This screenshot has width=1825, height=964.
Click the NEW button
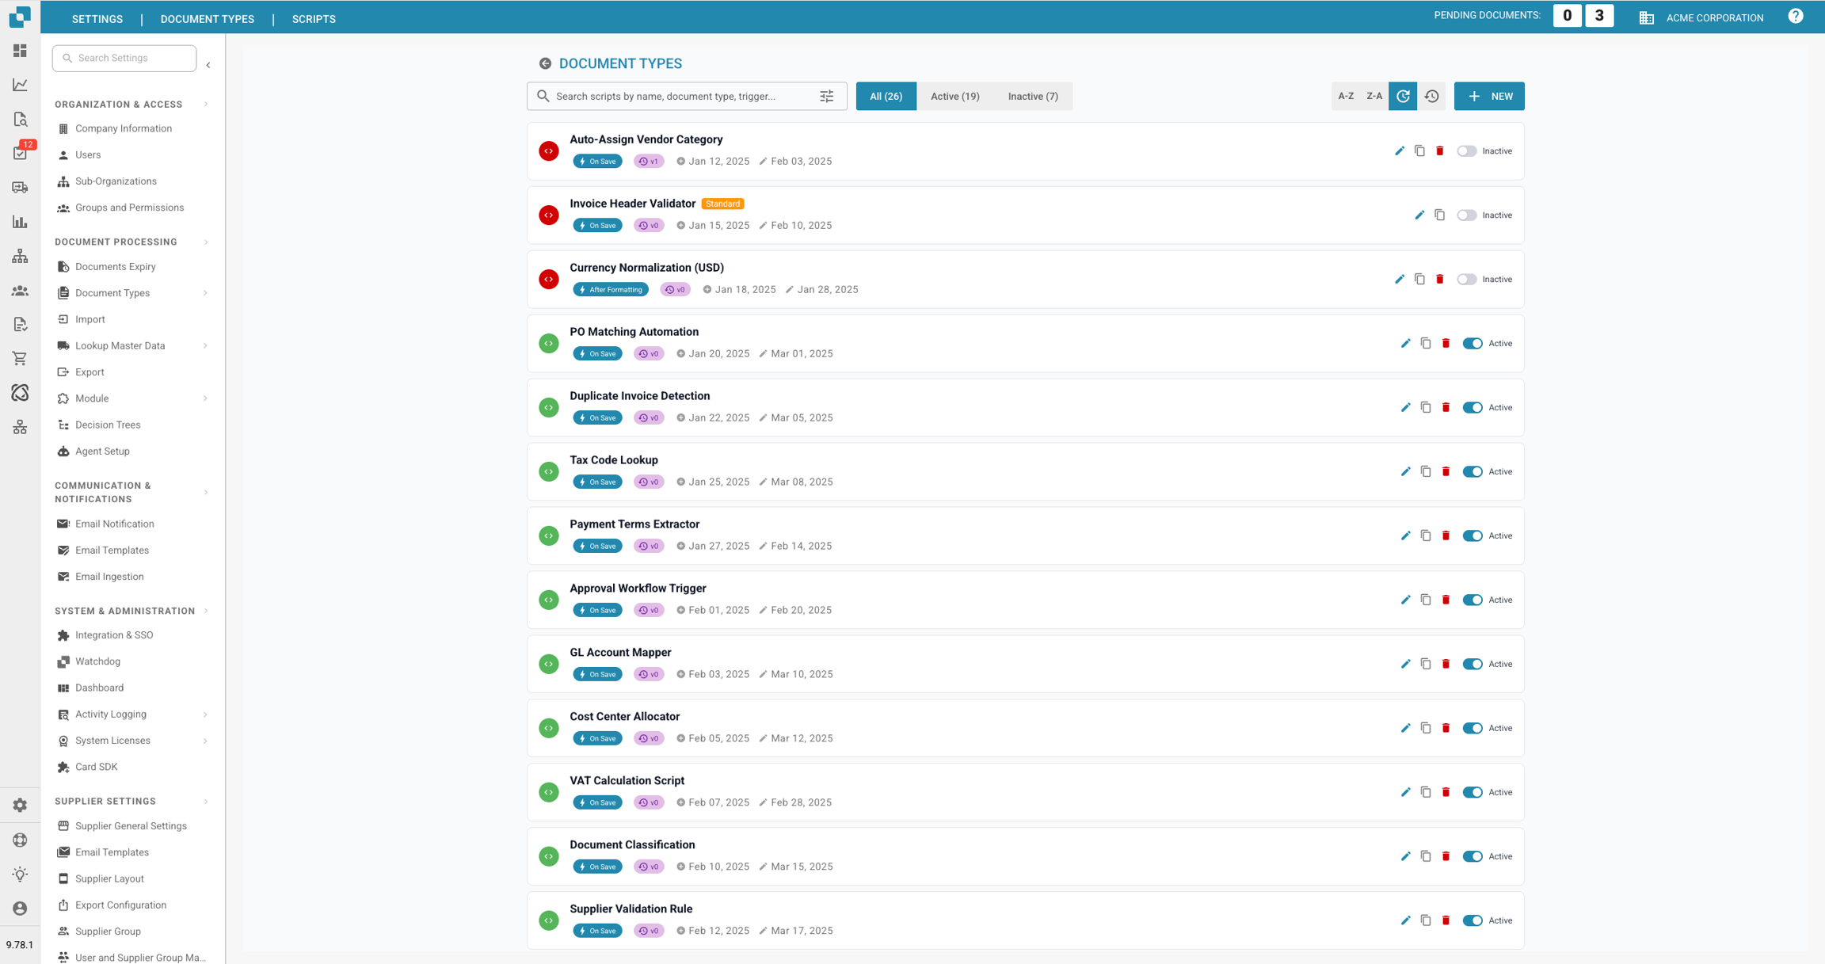1488,96
